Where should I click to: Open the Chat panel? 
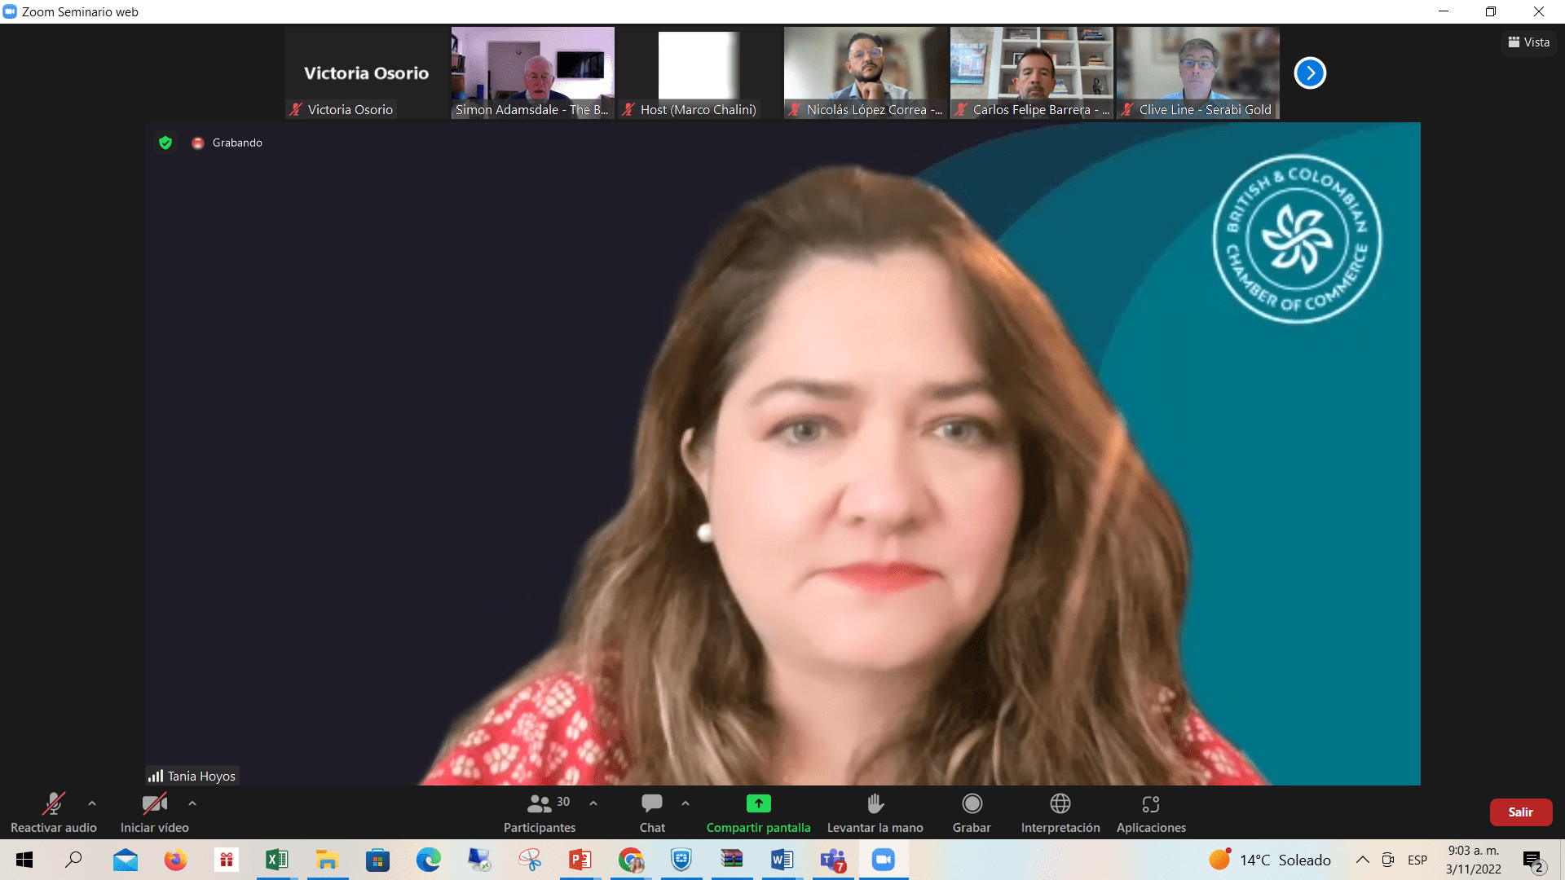pyautogui.click(x=652, y=812)
